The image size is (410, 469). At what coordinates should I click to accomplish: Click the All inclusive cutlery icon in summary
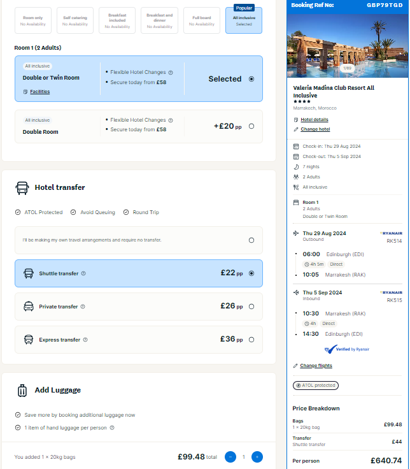pos(296,187)
